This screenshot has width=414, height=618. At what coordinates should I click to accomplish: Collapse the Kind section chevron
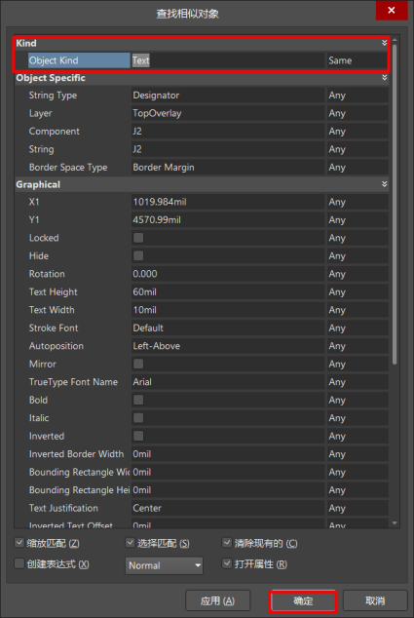384,43
